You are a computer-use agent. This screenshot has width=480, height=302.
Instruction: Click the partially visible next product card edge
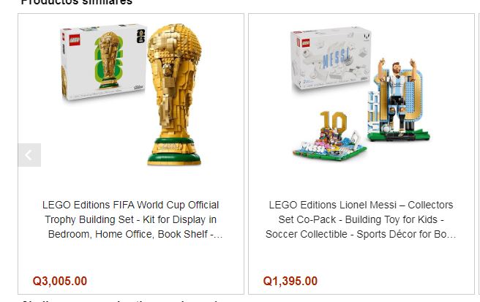click(479, 154)
